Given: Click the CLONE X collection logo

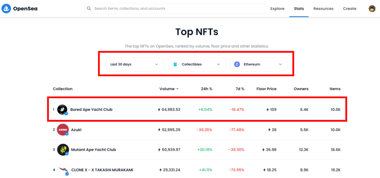Looking at the screenshot, I should tap(63, 170).
